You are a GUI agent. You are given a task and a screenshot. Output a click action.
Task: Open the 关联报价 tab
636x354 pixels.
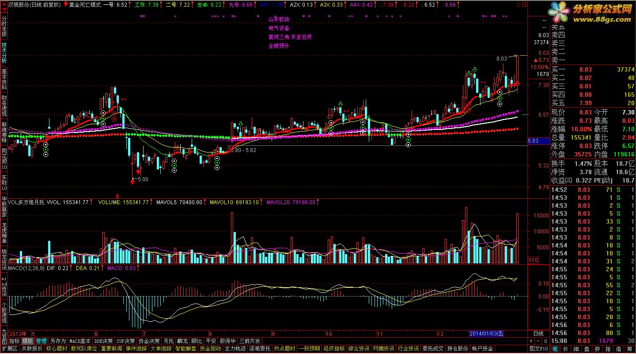(x=32, y=349)
